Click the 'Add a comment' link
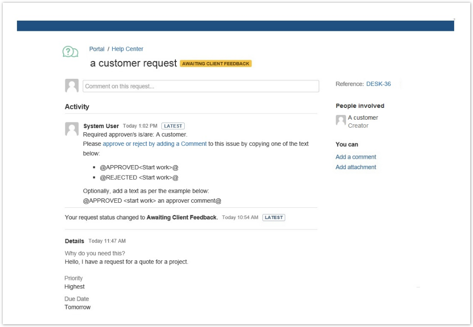Image resolution: width=473 pixels, height=327 pixels. [x=356, y=157]
